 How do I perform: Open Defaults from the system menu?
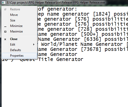click(15, 50)
